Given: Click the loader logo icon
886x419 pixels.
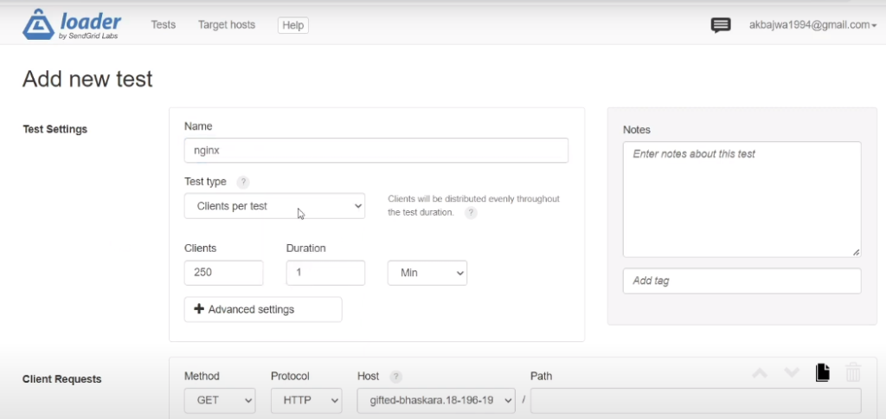Looking at the screenshot, I should [x=38, y=25].
